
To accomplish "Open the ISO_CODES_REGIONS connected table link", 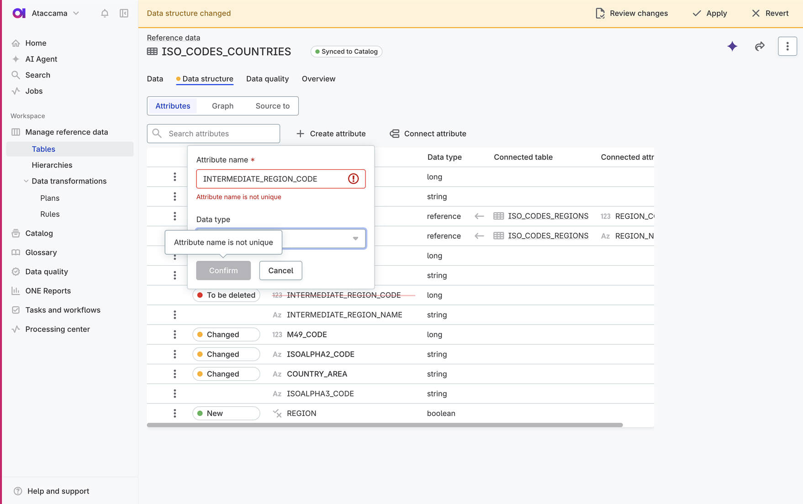I will click(548, 216).
